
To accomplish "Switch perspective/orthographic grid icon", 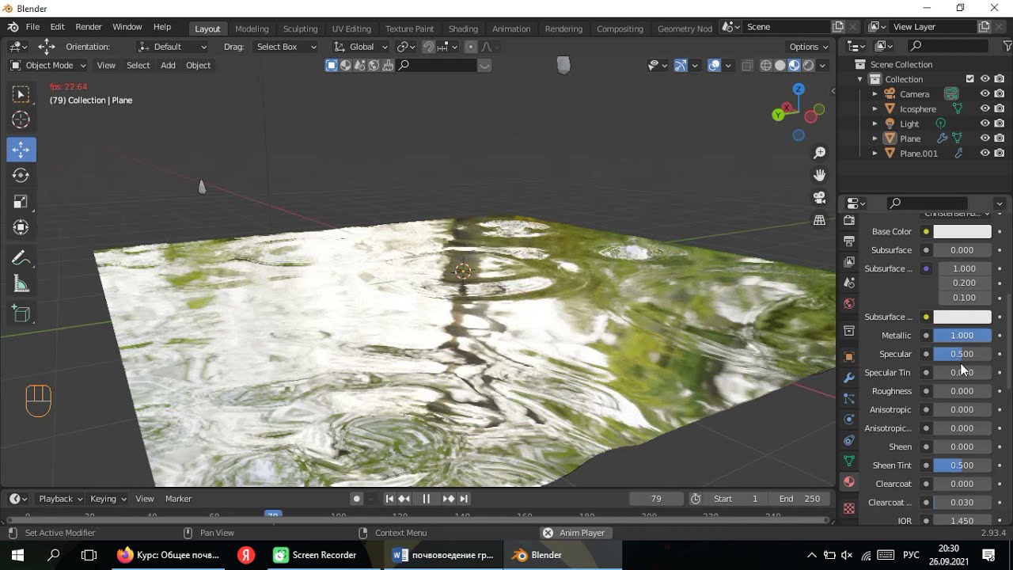I will pos(820,220).
